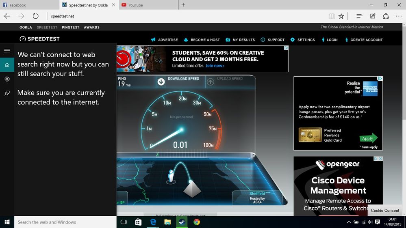Switch to the Facebook tab

pyautogui.click(x=30, y=5)
